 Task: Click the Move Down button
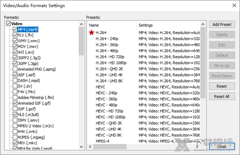pyautogui.click(x=222, y=76)
